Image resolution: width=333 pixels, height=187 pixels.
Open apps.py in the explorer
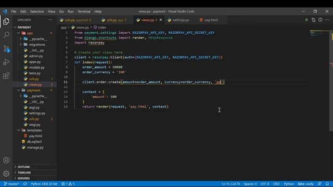[35, 62]
